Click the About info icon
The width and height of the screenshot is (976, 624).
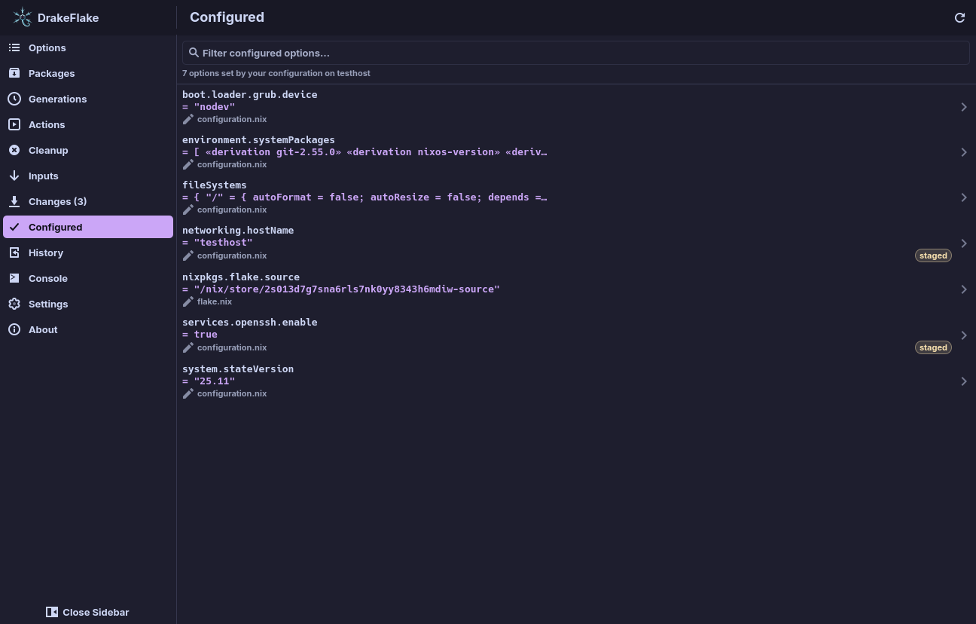(x=14, y=329)
